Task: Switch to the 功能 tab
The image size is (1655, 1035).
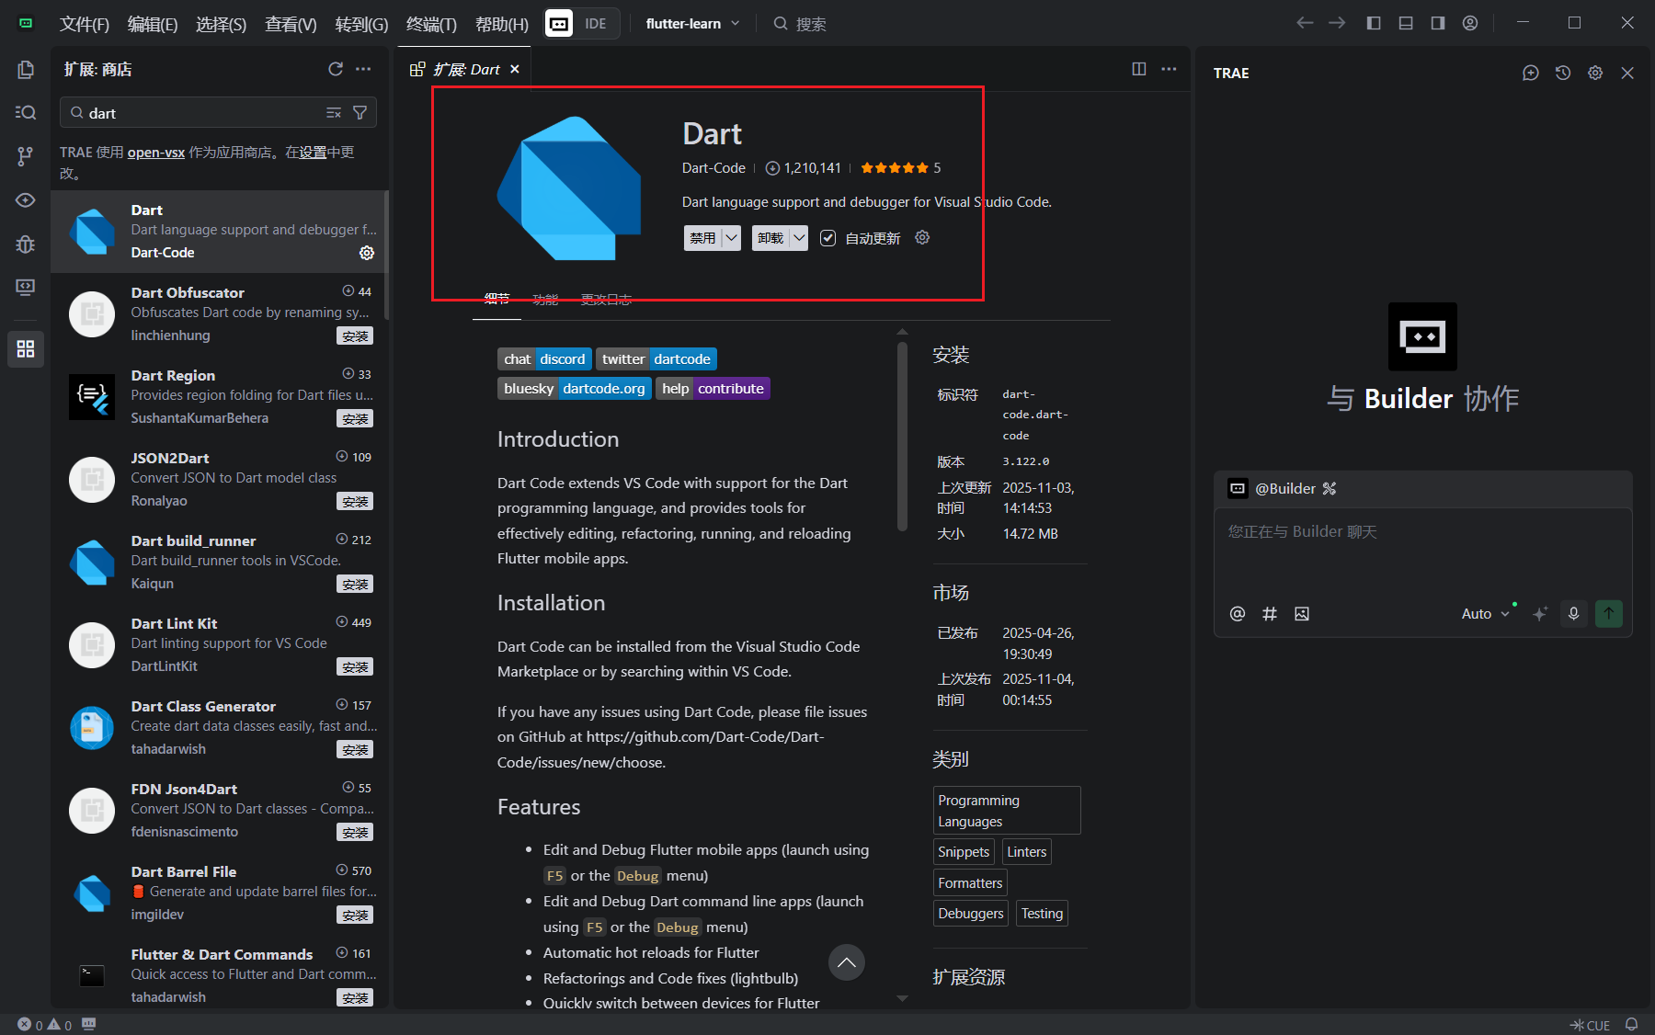Action: pos(545,299)
